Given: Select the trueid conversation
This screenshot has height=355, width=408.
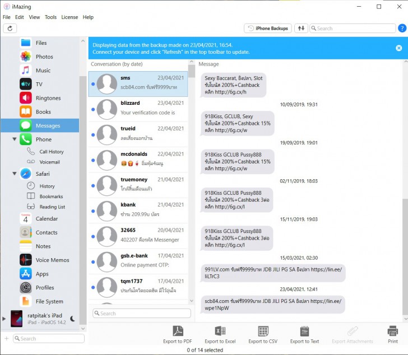Looking at the screenshot, I should 138,134.
